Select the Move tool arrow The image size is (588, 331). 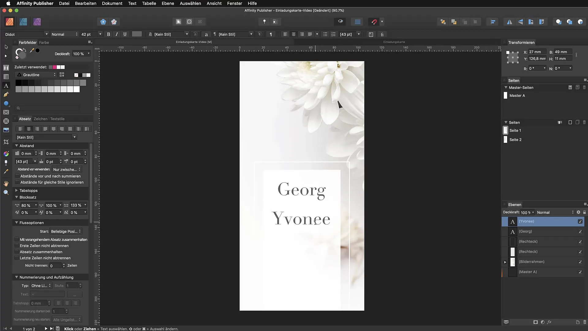(x=6, y=47)
